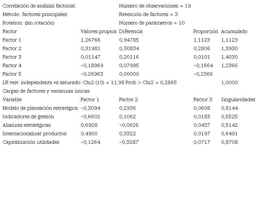Click the 'Número de observaciones = 19' text
The width and height of the screenshot is (258, 217).
(x=155, y=6)
